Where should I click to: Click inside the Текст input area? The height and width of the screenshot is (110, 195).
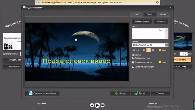[149, 34]
